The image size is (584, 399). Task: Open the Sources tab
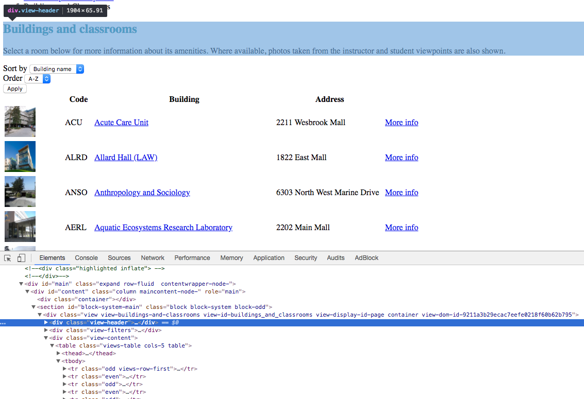[x=119, y=258]
